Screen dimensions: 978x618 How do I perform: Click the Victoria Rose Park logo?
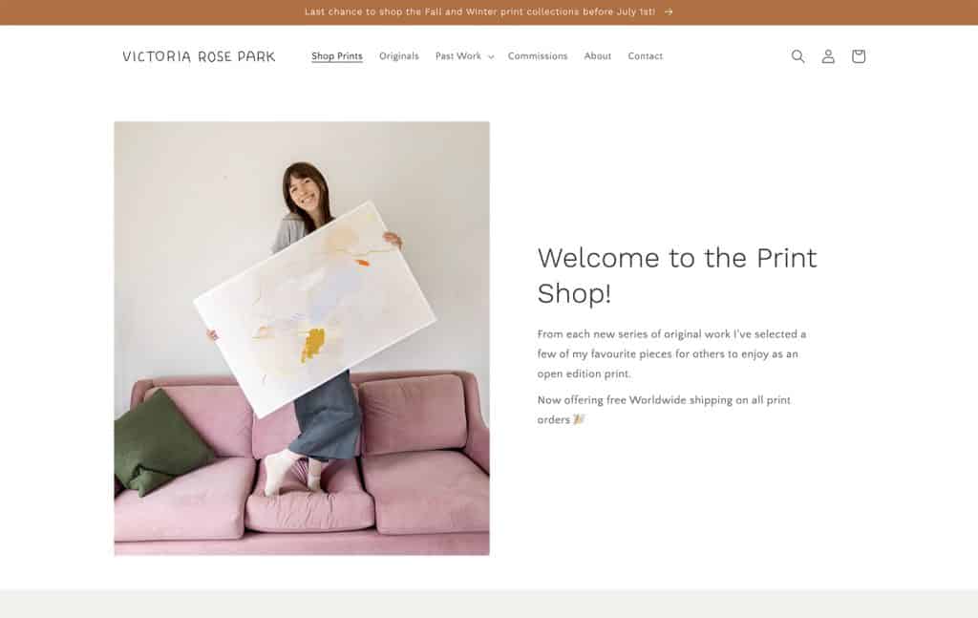click(199, 56)
